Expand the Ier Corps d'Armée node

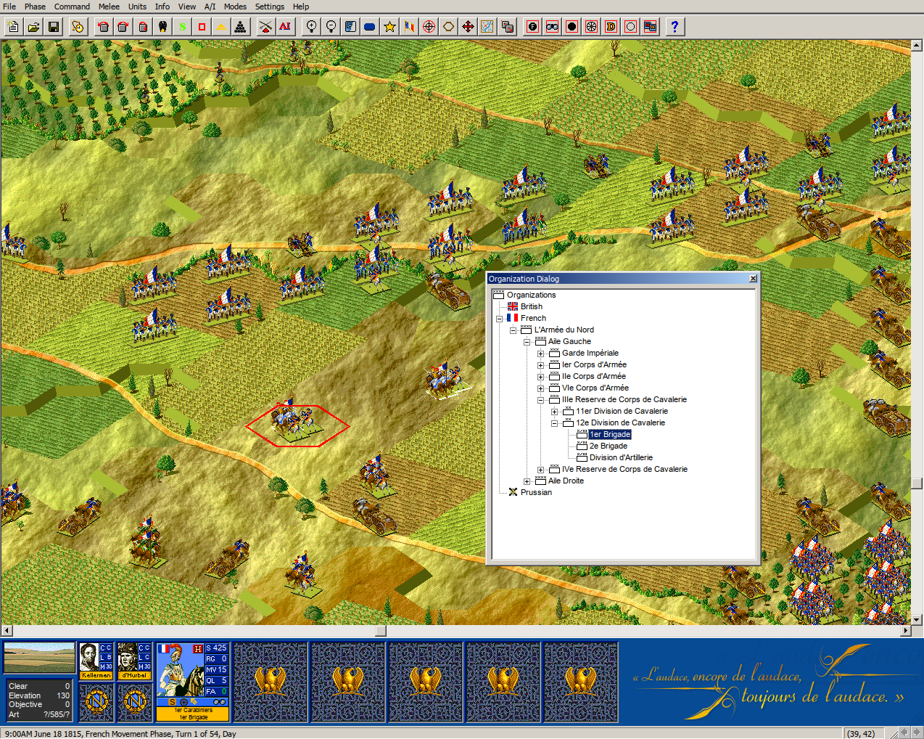coord(540,365)
